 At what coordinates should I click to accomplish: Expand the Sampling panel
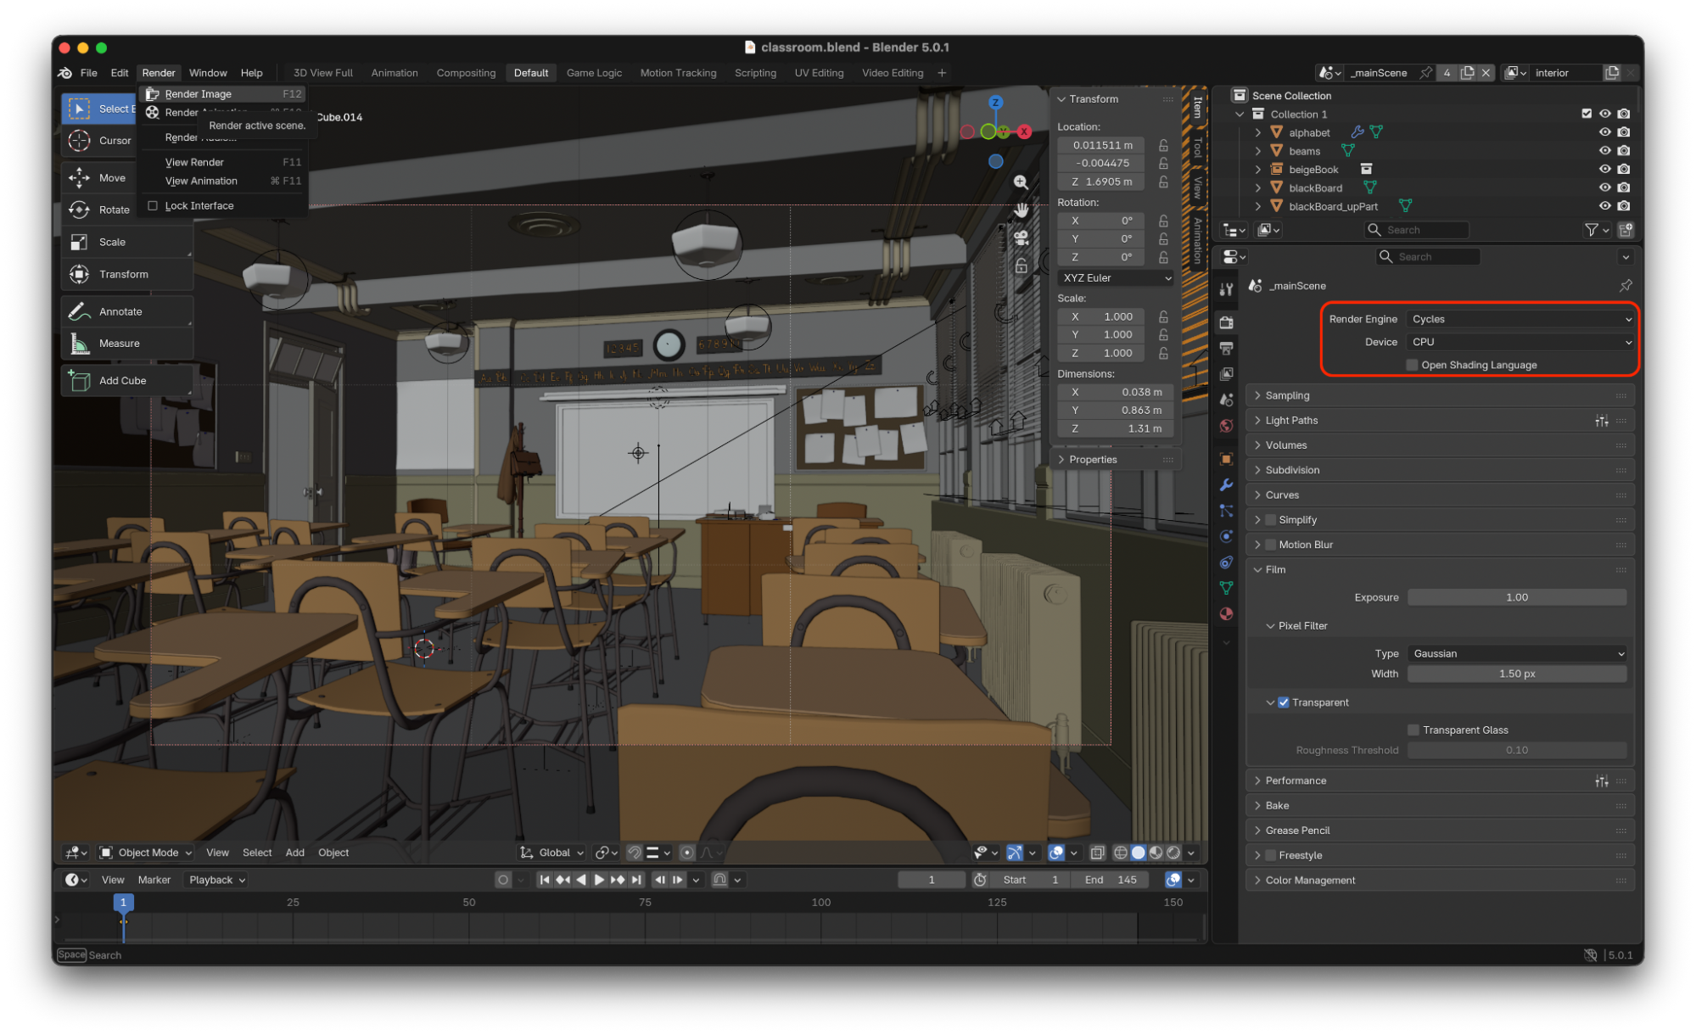coord(1287,395)
